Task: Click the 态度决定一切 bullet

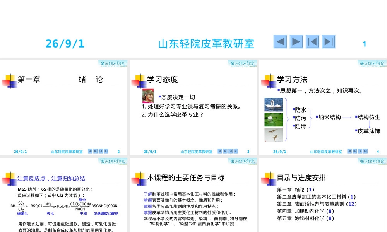Action: (x=177, y=97)
